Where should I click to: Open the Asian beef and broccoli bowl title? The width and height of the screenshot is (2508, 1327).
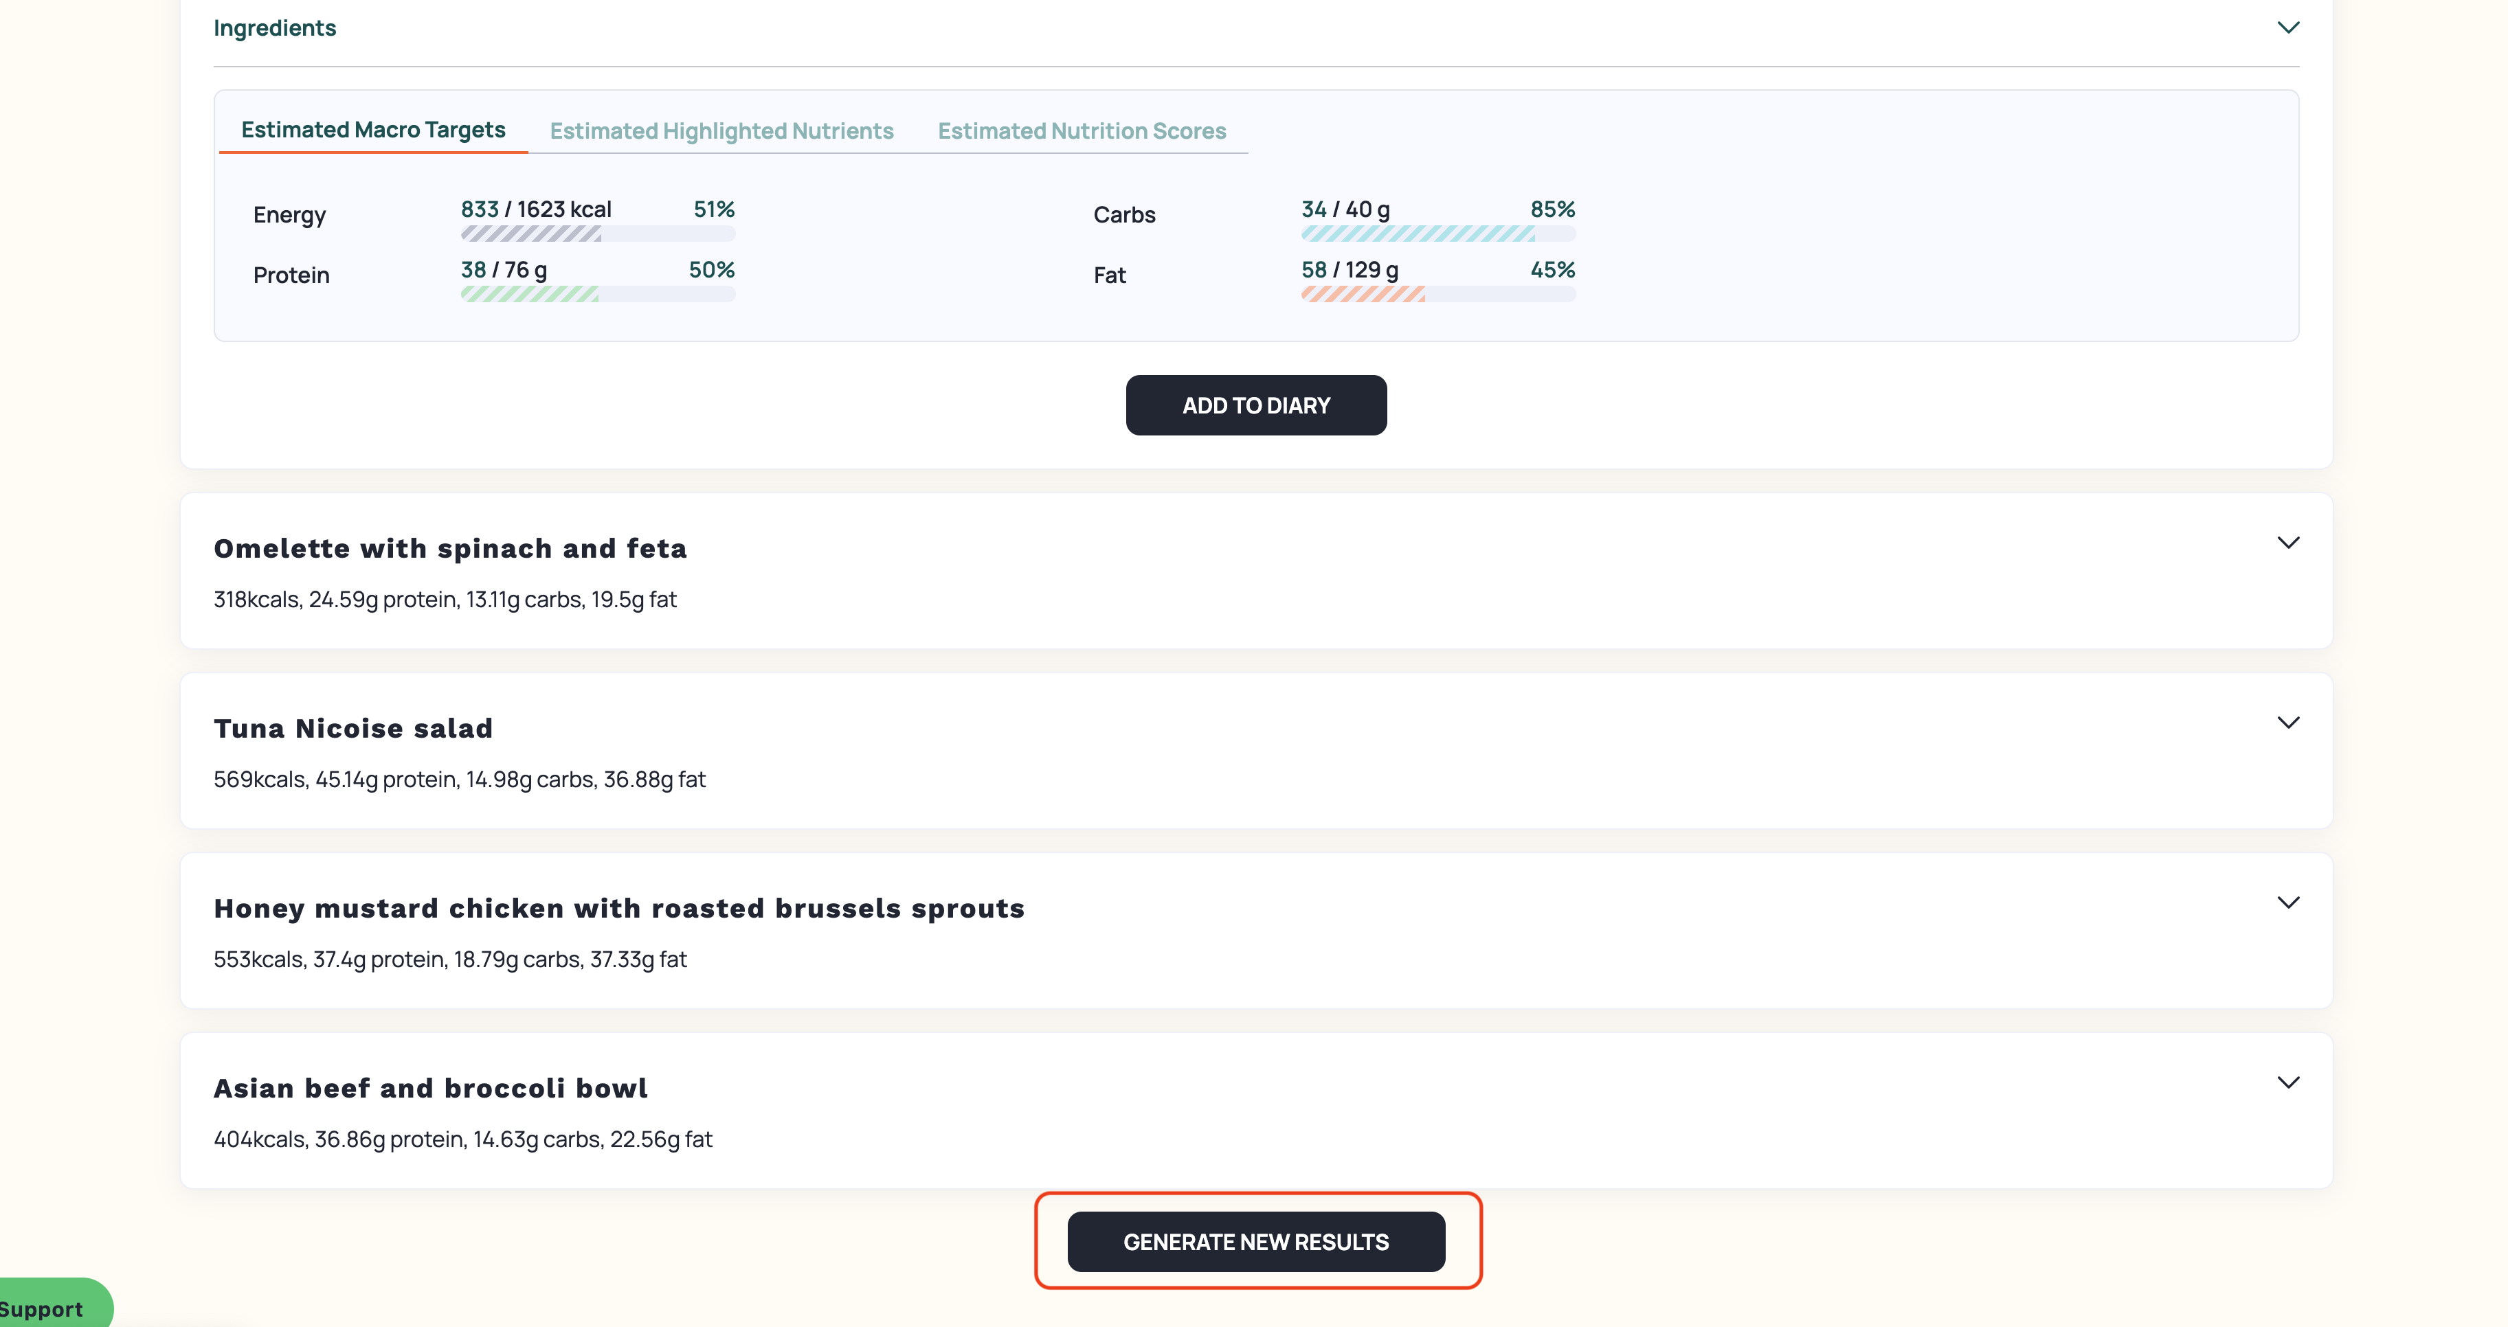pos(430,1089)
